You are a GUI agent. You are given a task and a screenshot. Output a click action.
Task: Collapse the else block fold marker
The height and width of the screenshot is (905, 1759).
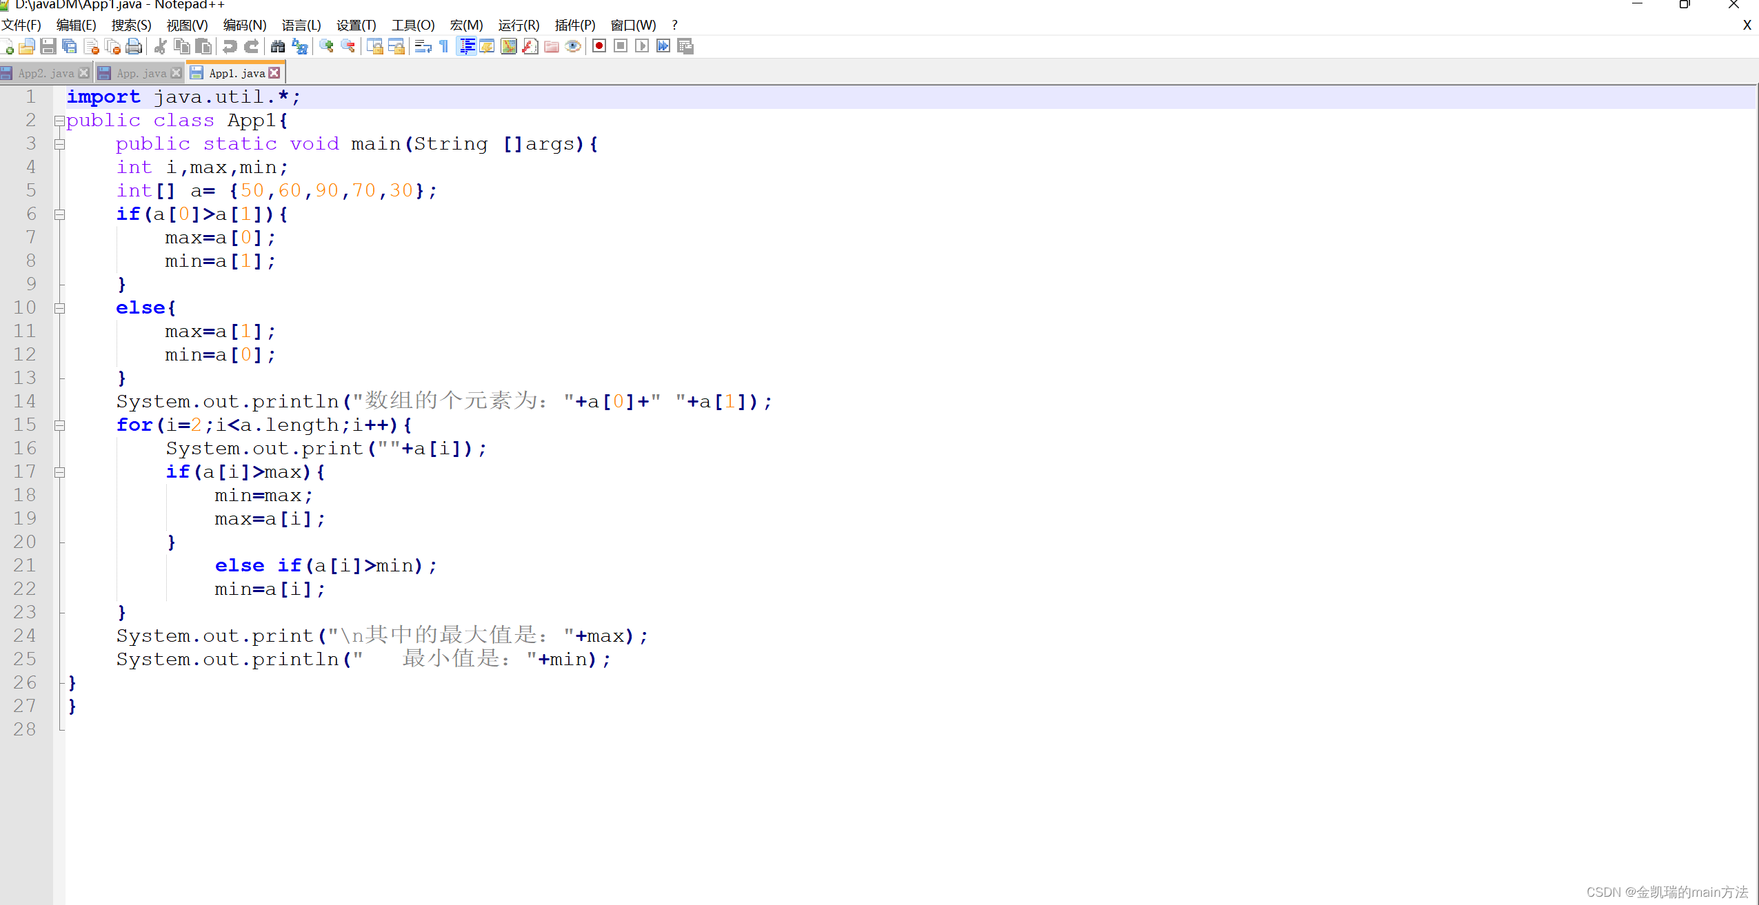[59, 308]
